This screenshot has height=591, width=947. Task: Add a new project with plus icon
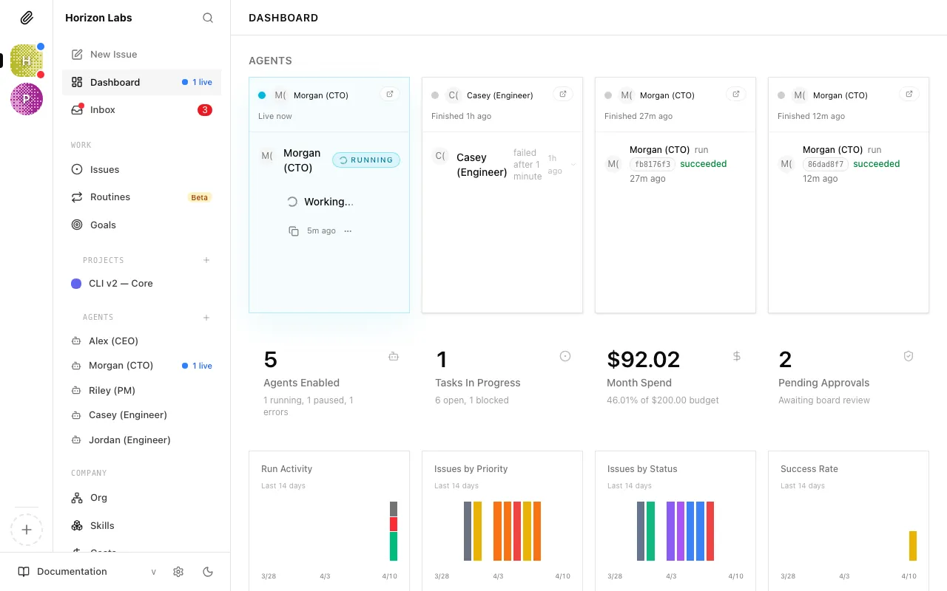pos(206,260)
